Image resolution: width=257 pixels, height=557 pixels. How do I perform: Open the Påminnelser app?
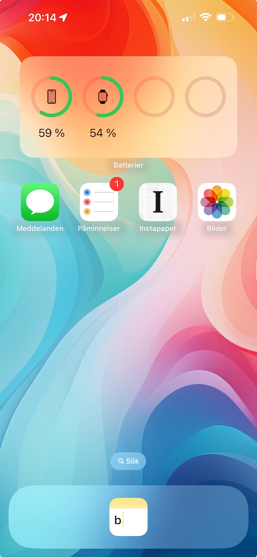click(x=99, y=202)
